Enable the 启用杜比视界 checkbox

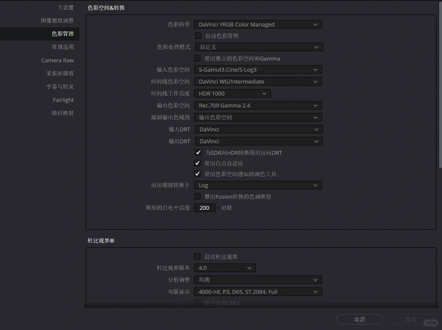(x=198, y=257)
